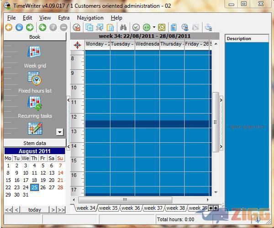The image size is (274, 228).
Task: Click the paste clipboard toolbar icon
Action: point(110,27)
